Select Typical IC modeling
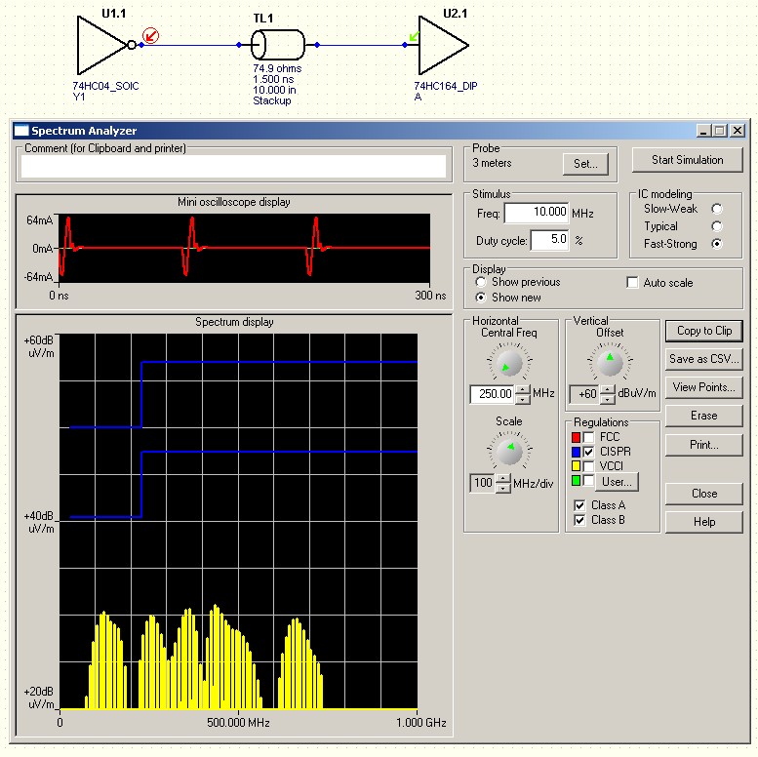The height and width of the screenshot is (757, 758). [x=717, y=225]
